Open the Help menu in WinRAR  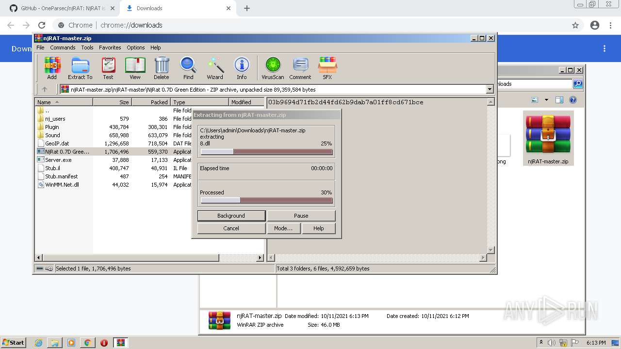coord(155,48)
